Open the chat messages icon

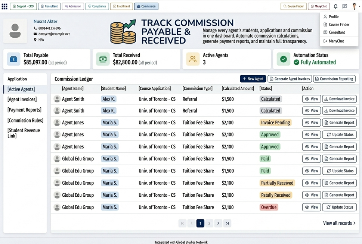pyautogui.click(x=345, y=6)
